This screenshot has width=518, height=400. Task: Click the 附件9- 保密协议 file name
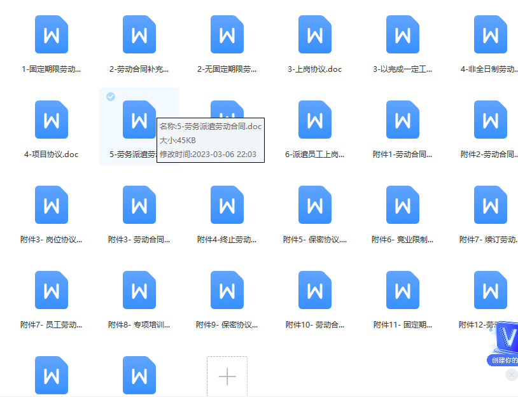[x=227, y=325]
